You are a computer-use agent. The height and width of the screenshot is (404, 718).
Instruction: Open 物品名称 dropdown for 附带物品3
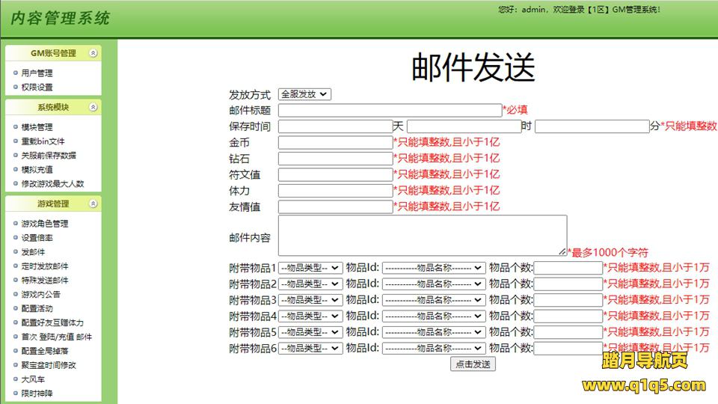point(434,300)
